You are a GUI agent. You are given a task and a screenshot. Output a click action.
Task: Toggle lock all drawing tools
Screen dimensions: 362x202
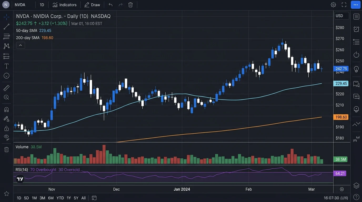pos(7,128)
